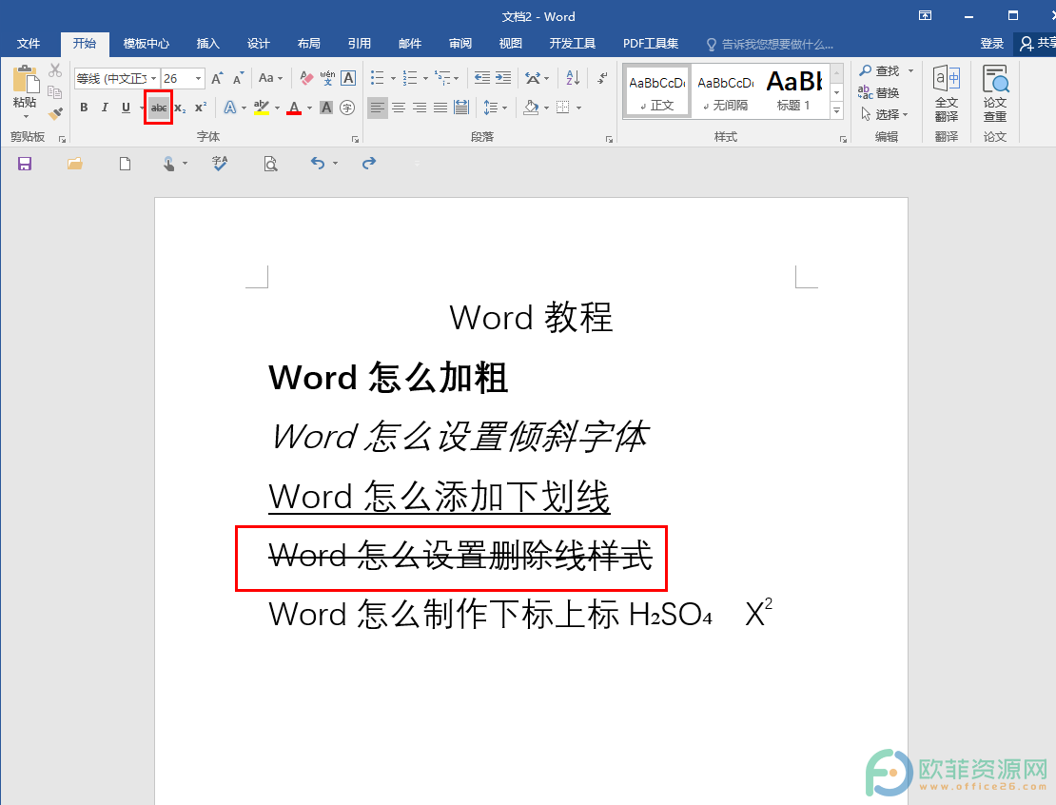Sort text with the A-Z sort icon
Screen dimensions: 1056x805
click(573, 78)
